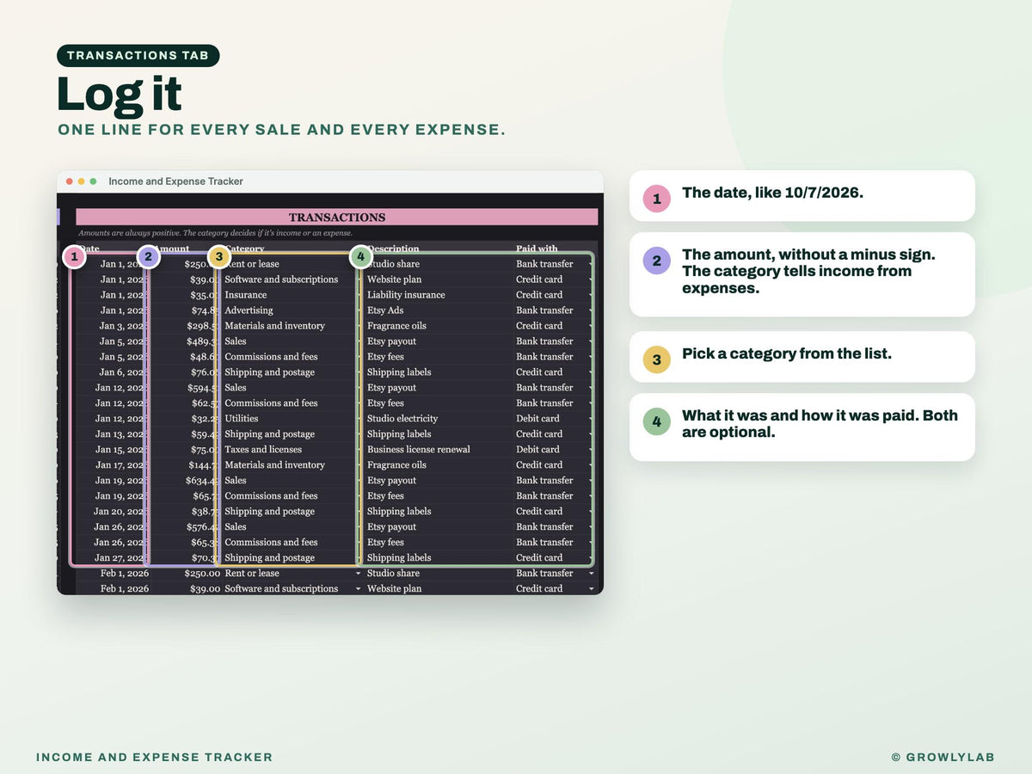This screenshot has height=774, width=1032.
Task: Select the pink TRANSACTIONS title bar
Action: pyautogui.click(x=337, y=218)
